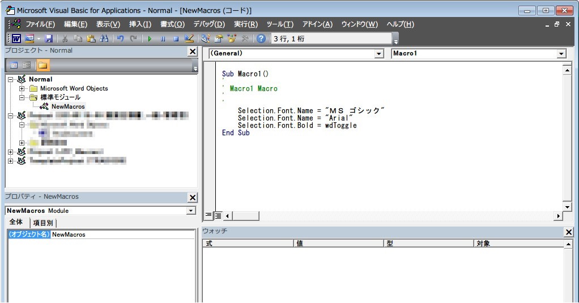Close the Watch (ウォッチ) panel
Screen dimensions: 579x303
click(x=569, y=232)
